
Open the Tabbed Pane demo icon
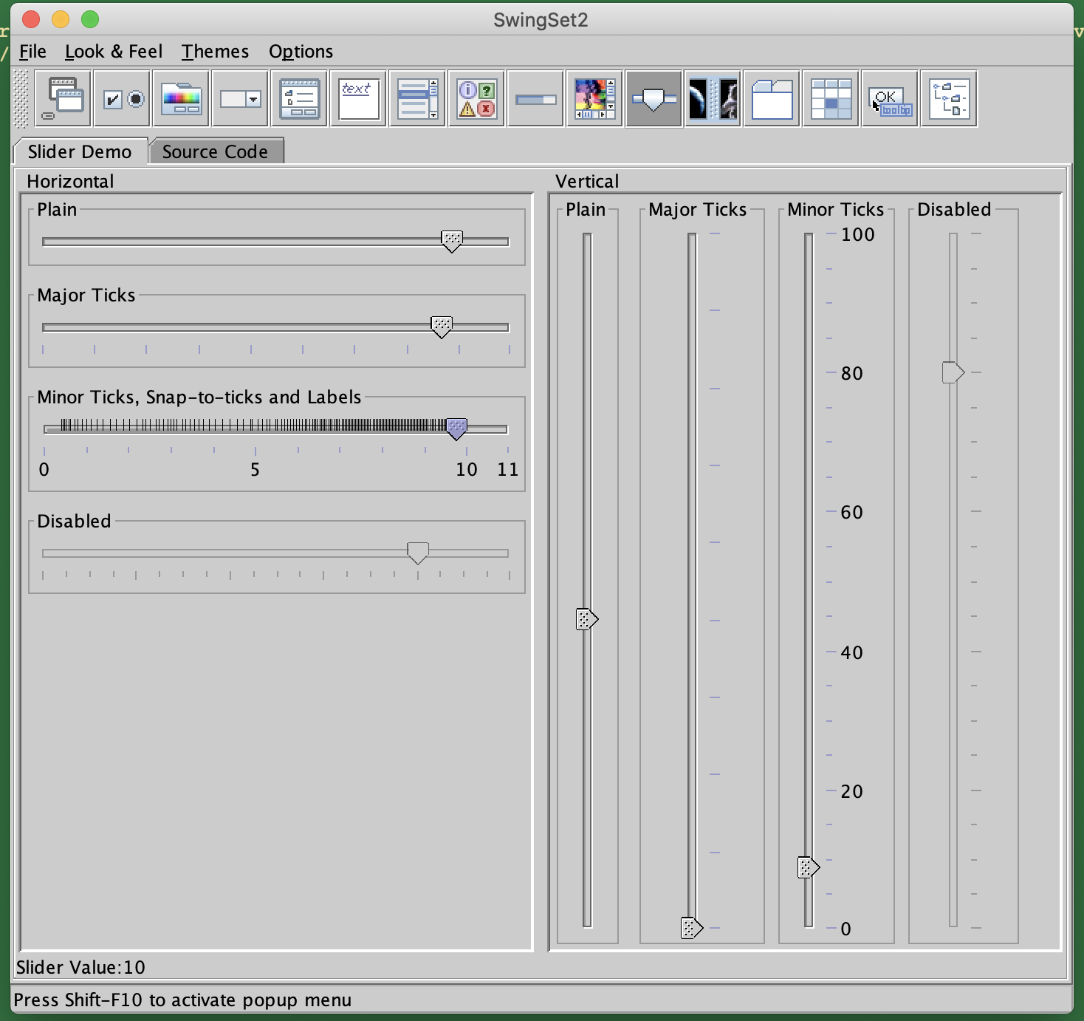click(x=772, y=99)
